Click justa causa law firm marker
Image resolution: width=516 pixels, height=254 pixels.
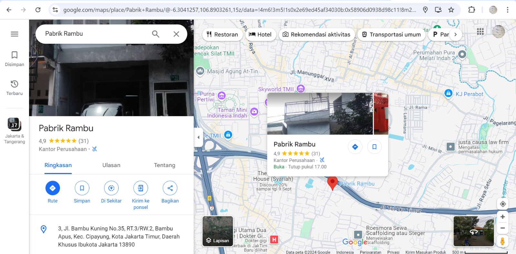tap(451, 147)
